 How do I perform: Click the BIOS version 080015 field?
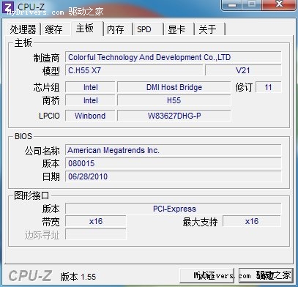pyautogui.click(x=174, y=163)
